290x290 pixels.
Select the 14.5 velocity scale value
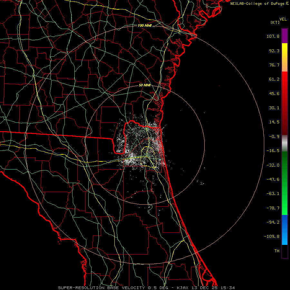point(274,122)
